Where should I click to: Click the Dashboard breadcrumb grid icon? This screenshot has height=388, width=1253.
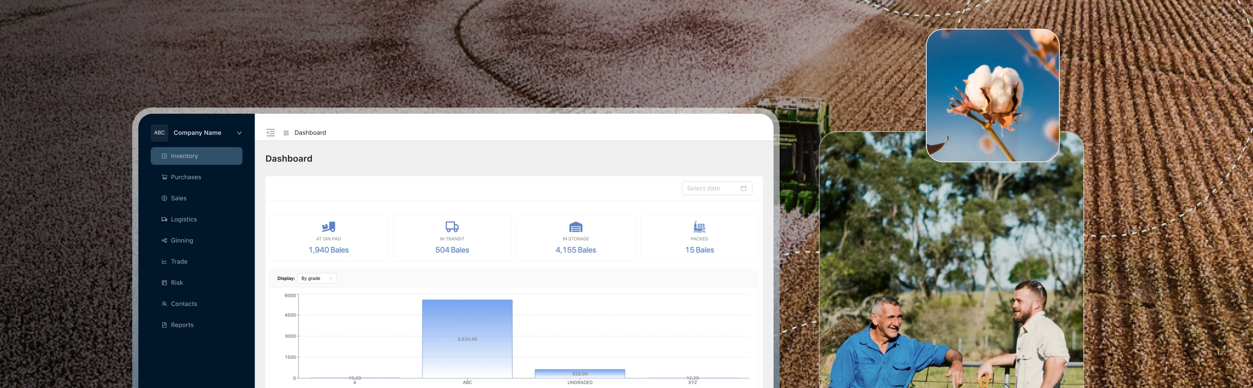(x=286, y=133)
